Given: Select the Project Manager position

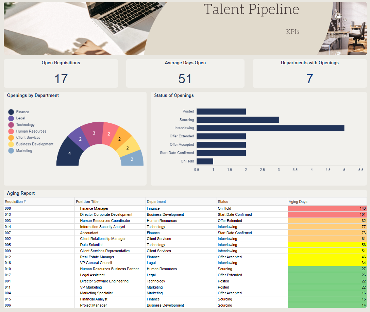Looking at the screenshot, I should pyautogui.click(x=94, y=306).
